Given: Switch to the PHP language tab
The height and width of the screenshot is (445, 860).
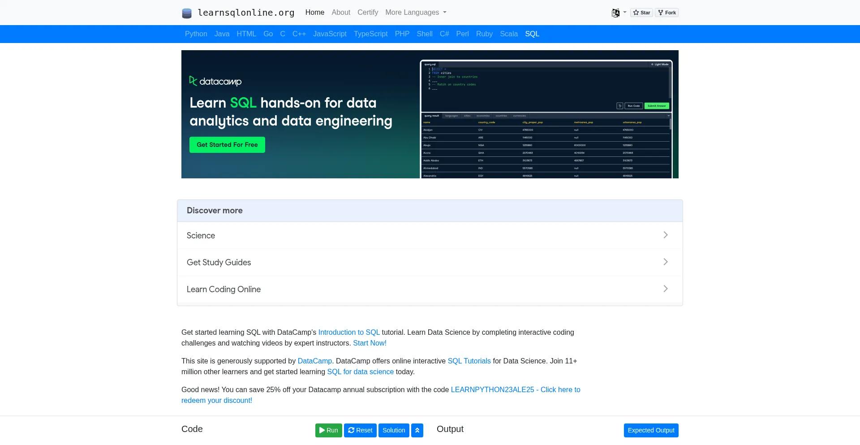Looking at the screenshot, I should [402, 34].
